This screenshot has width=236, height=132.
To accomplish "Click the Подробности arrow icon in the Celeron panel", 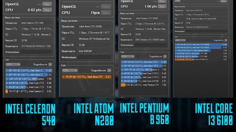I will coord(50,65).
